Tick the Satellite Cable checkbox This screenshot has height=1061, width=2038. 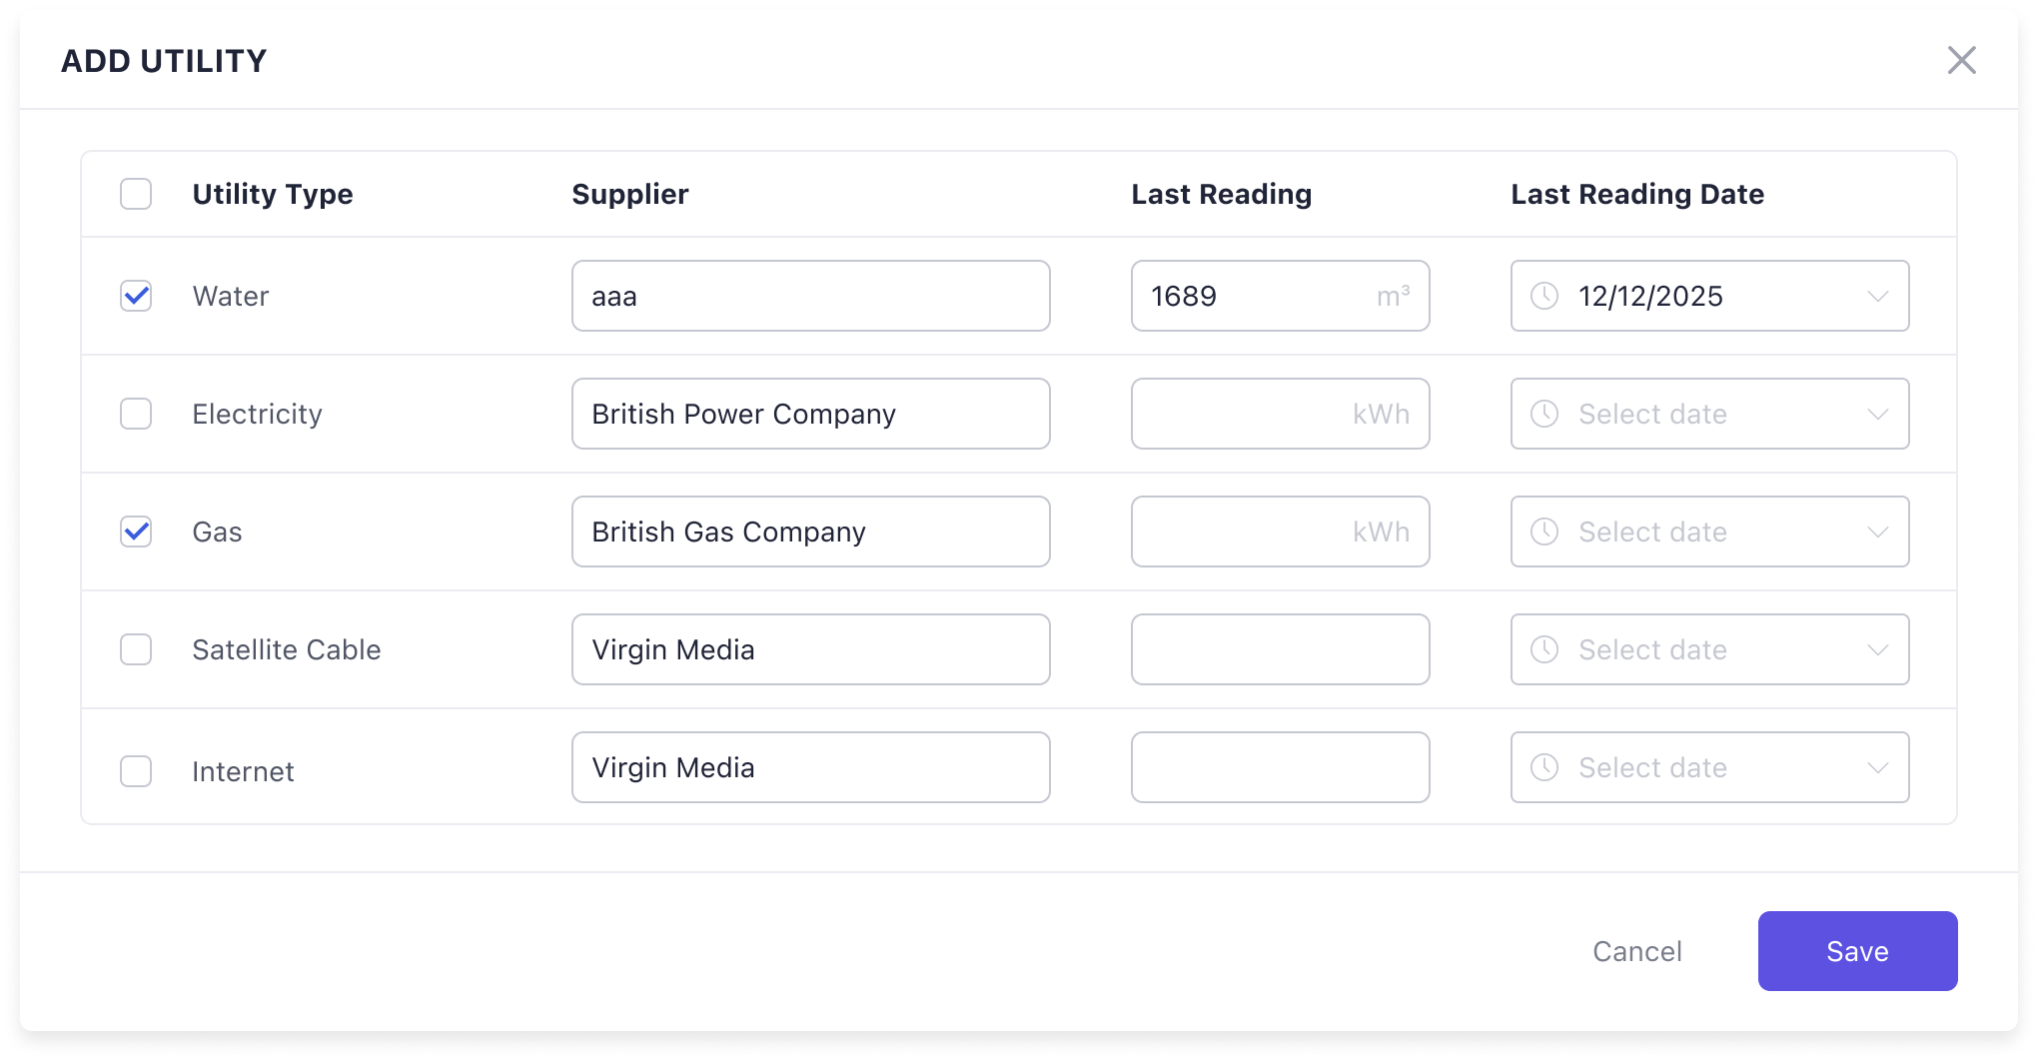click(136, 649)
